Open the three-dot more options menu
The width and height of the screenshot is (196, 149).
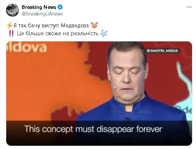189,7
